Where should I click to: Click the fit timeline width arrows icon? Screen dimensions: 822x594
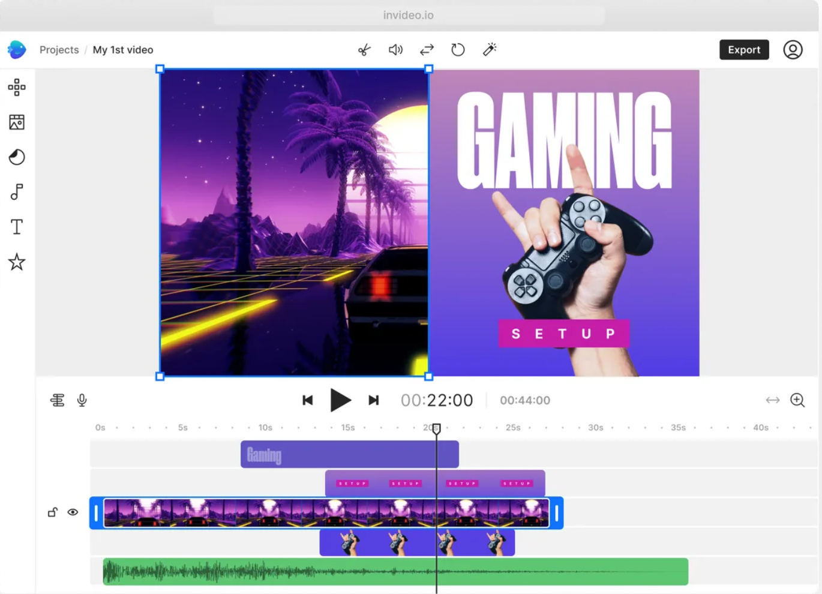pyautogui.click(x=773, y=400)
